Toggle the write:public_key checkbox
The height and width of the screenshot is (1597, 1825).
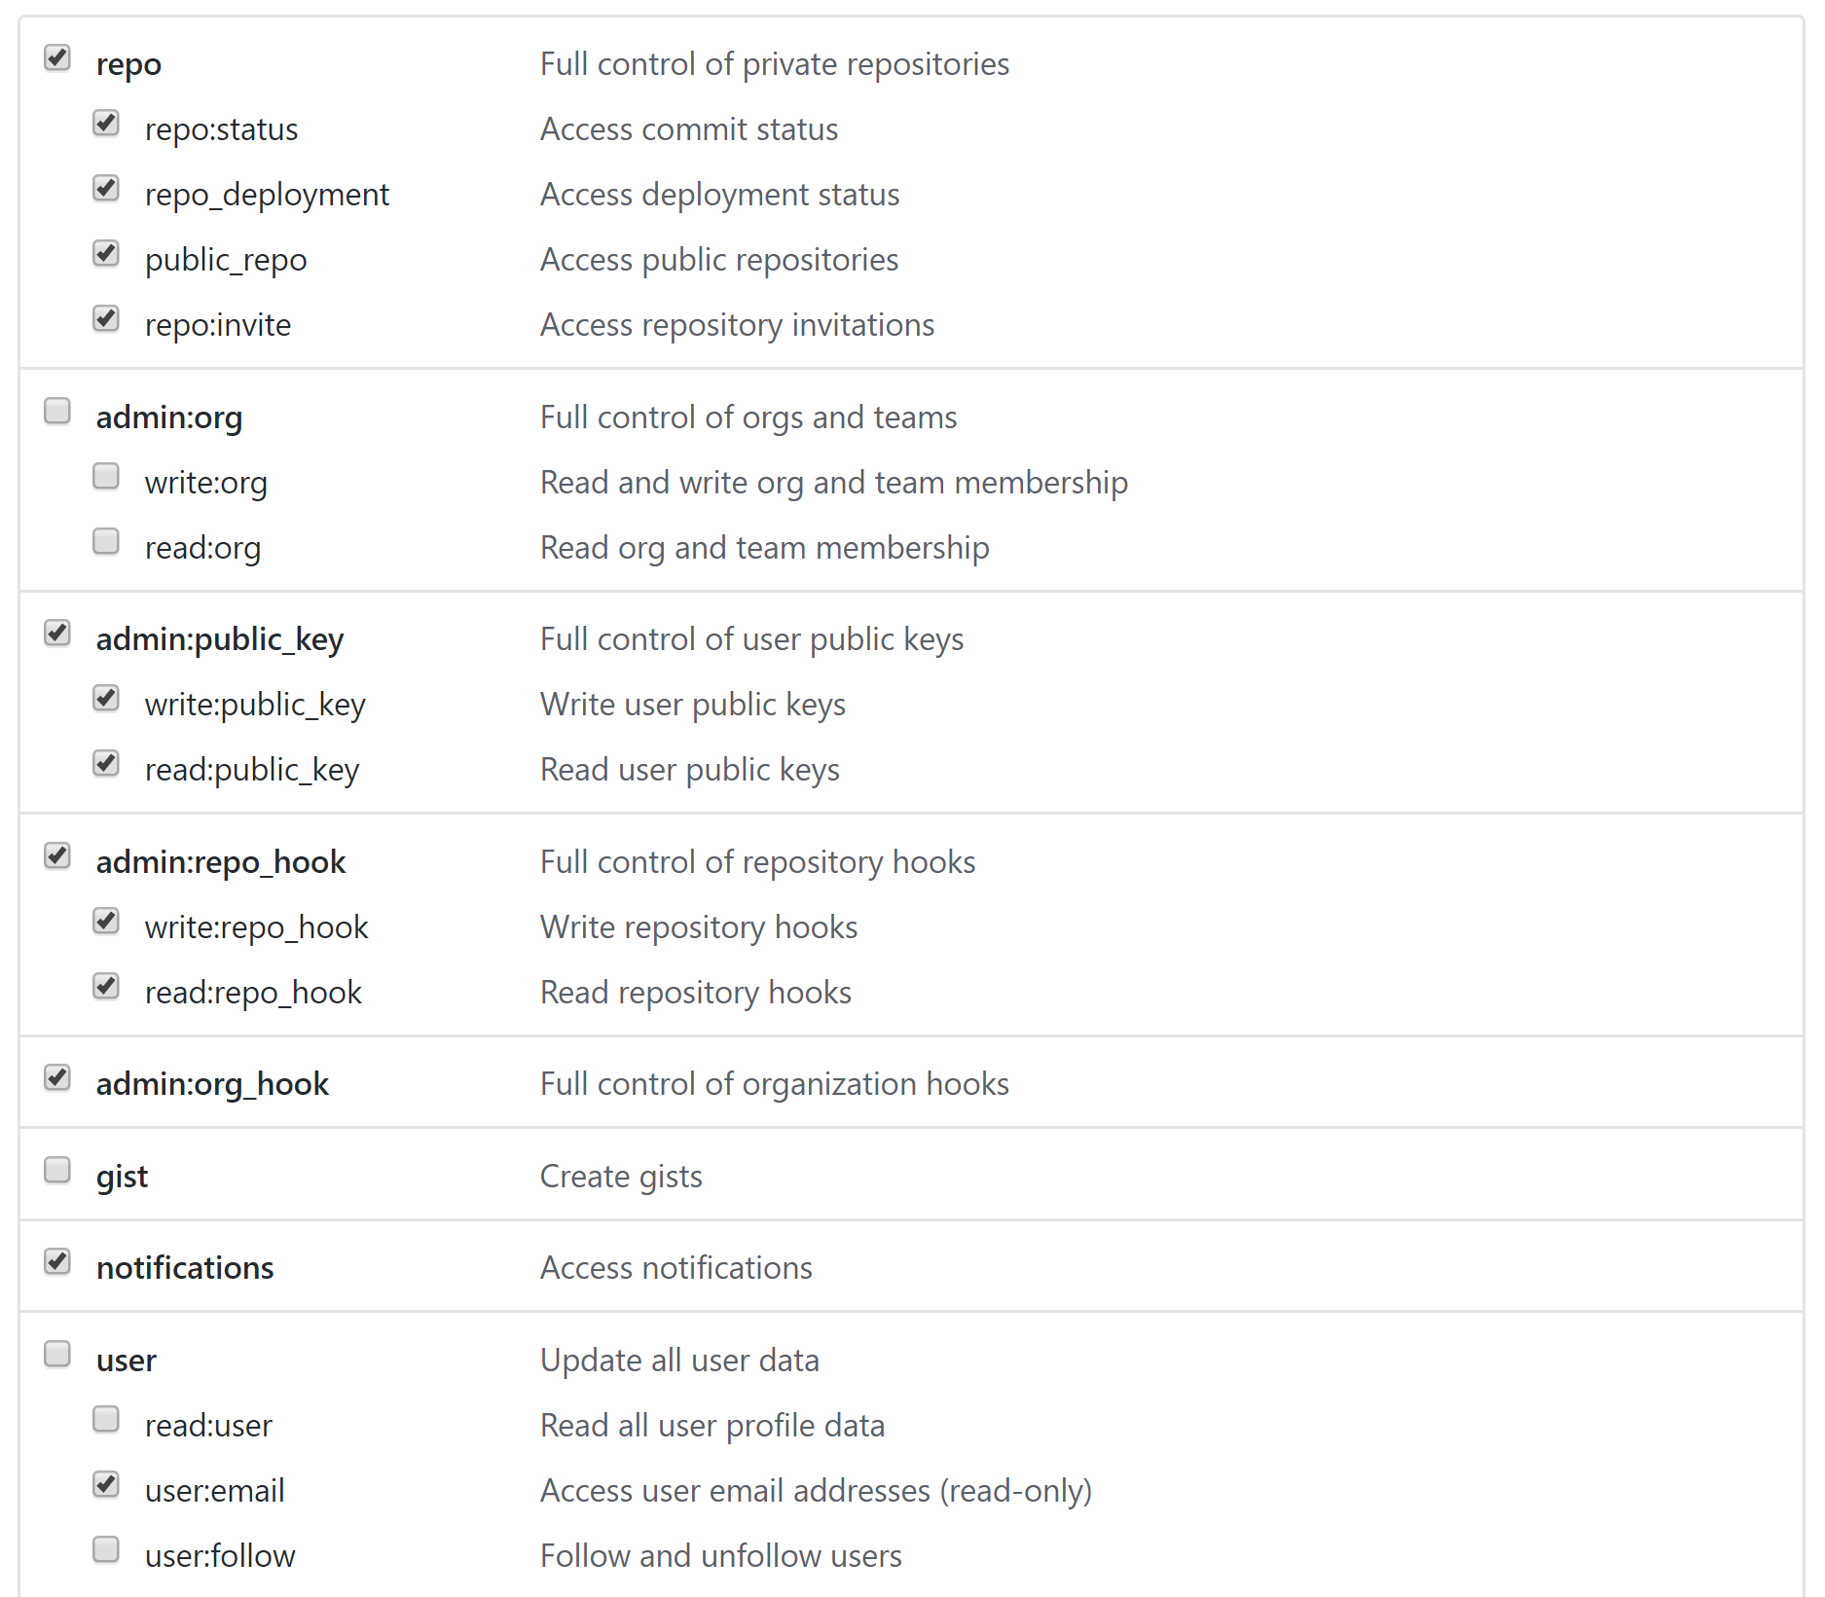[106, 699]
